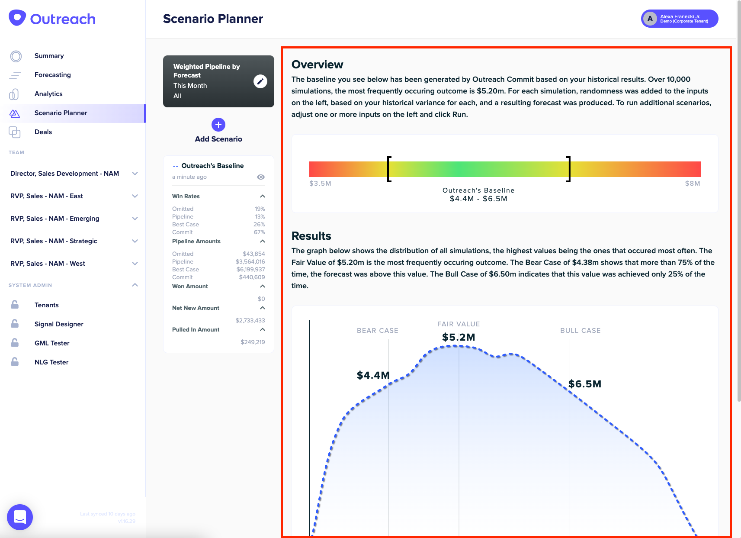This screenshot has height=538, width=741.
Task: Click the Signal Designer lock icon
Action: (15, 324)
